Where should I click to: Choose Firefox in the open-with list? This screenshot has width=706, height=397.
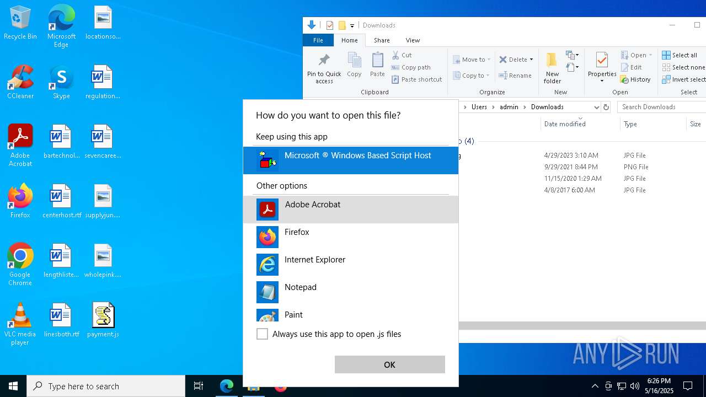351,237
